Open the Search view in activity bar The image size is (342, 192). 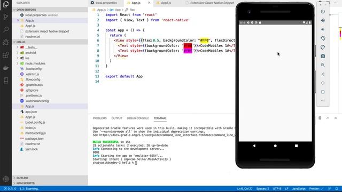[6, 29]
